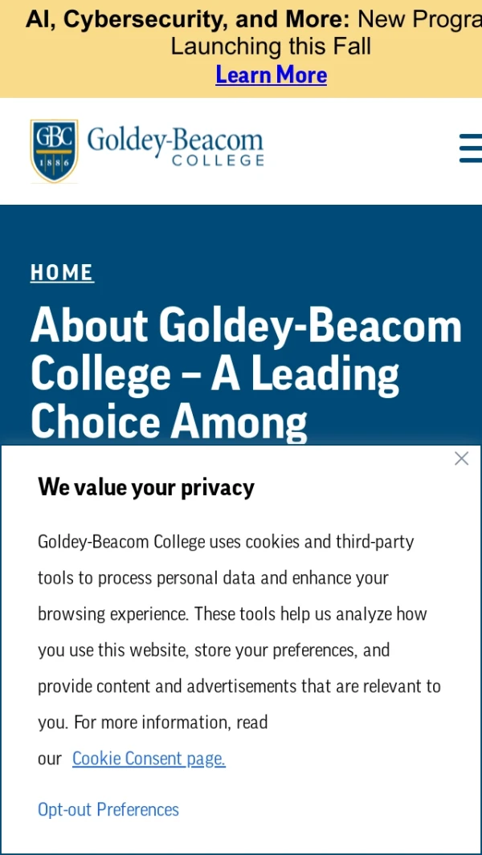Click the 'AI, Cybersecurity, and More' announcement text
Screen dimensions: 482x855
click(x=187, y=19)
